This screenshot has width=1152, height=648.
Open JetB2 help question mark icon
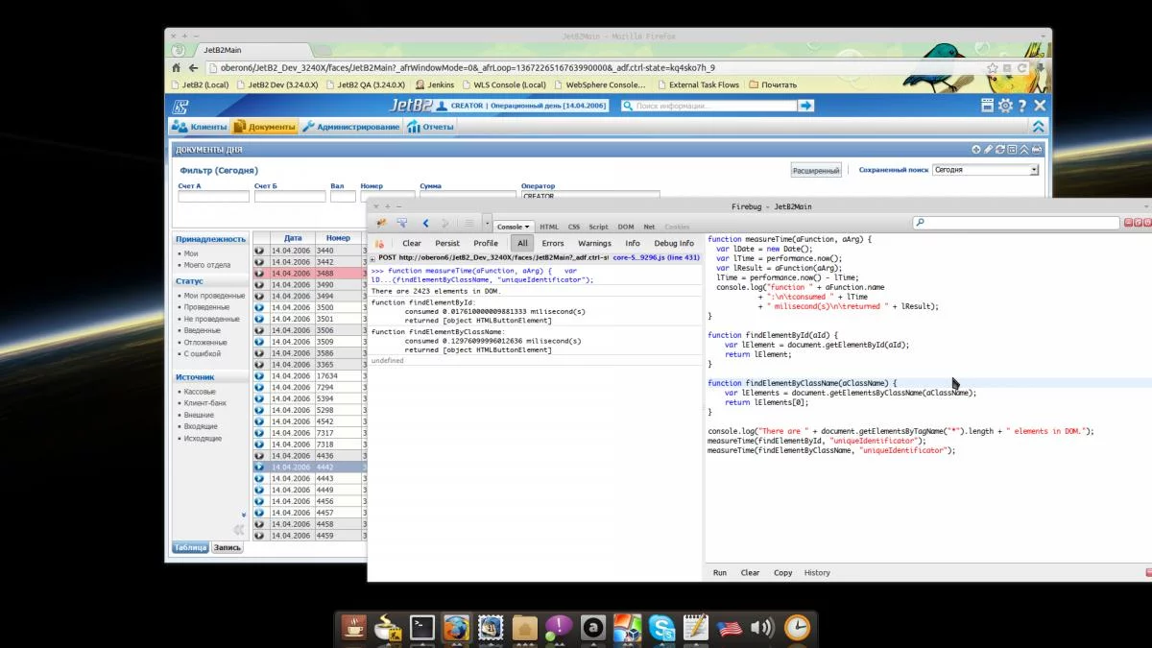coord(1022,106)
